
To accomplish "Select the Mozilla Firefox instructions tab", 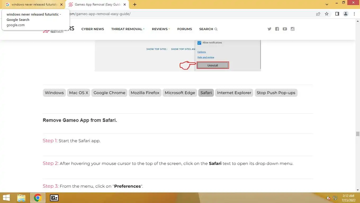I will (x=145, y=93).
